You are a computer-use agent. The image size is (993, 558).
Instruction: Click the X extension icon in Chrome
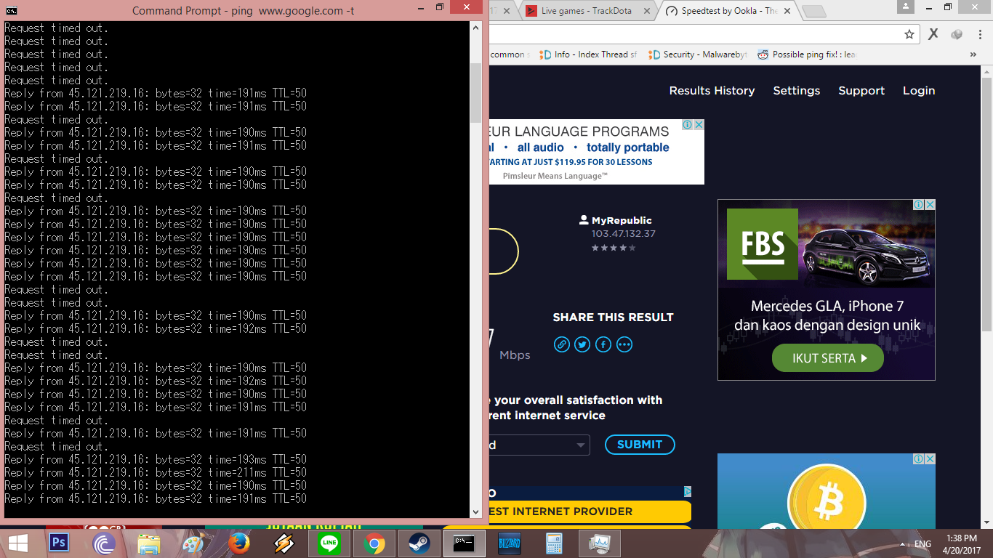coord(933,34)
